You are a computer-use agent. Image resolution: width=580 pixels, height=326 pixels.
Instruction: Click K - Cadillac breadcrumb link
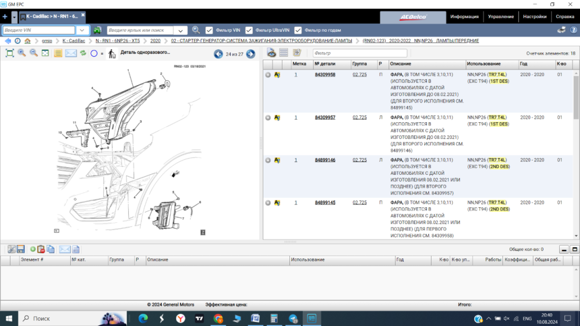(73, 41)
